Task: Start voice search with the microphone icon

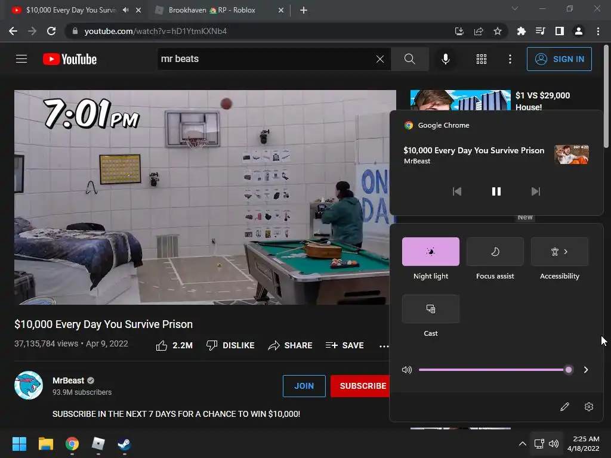Action: tap(445, 59)
